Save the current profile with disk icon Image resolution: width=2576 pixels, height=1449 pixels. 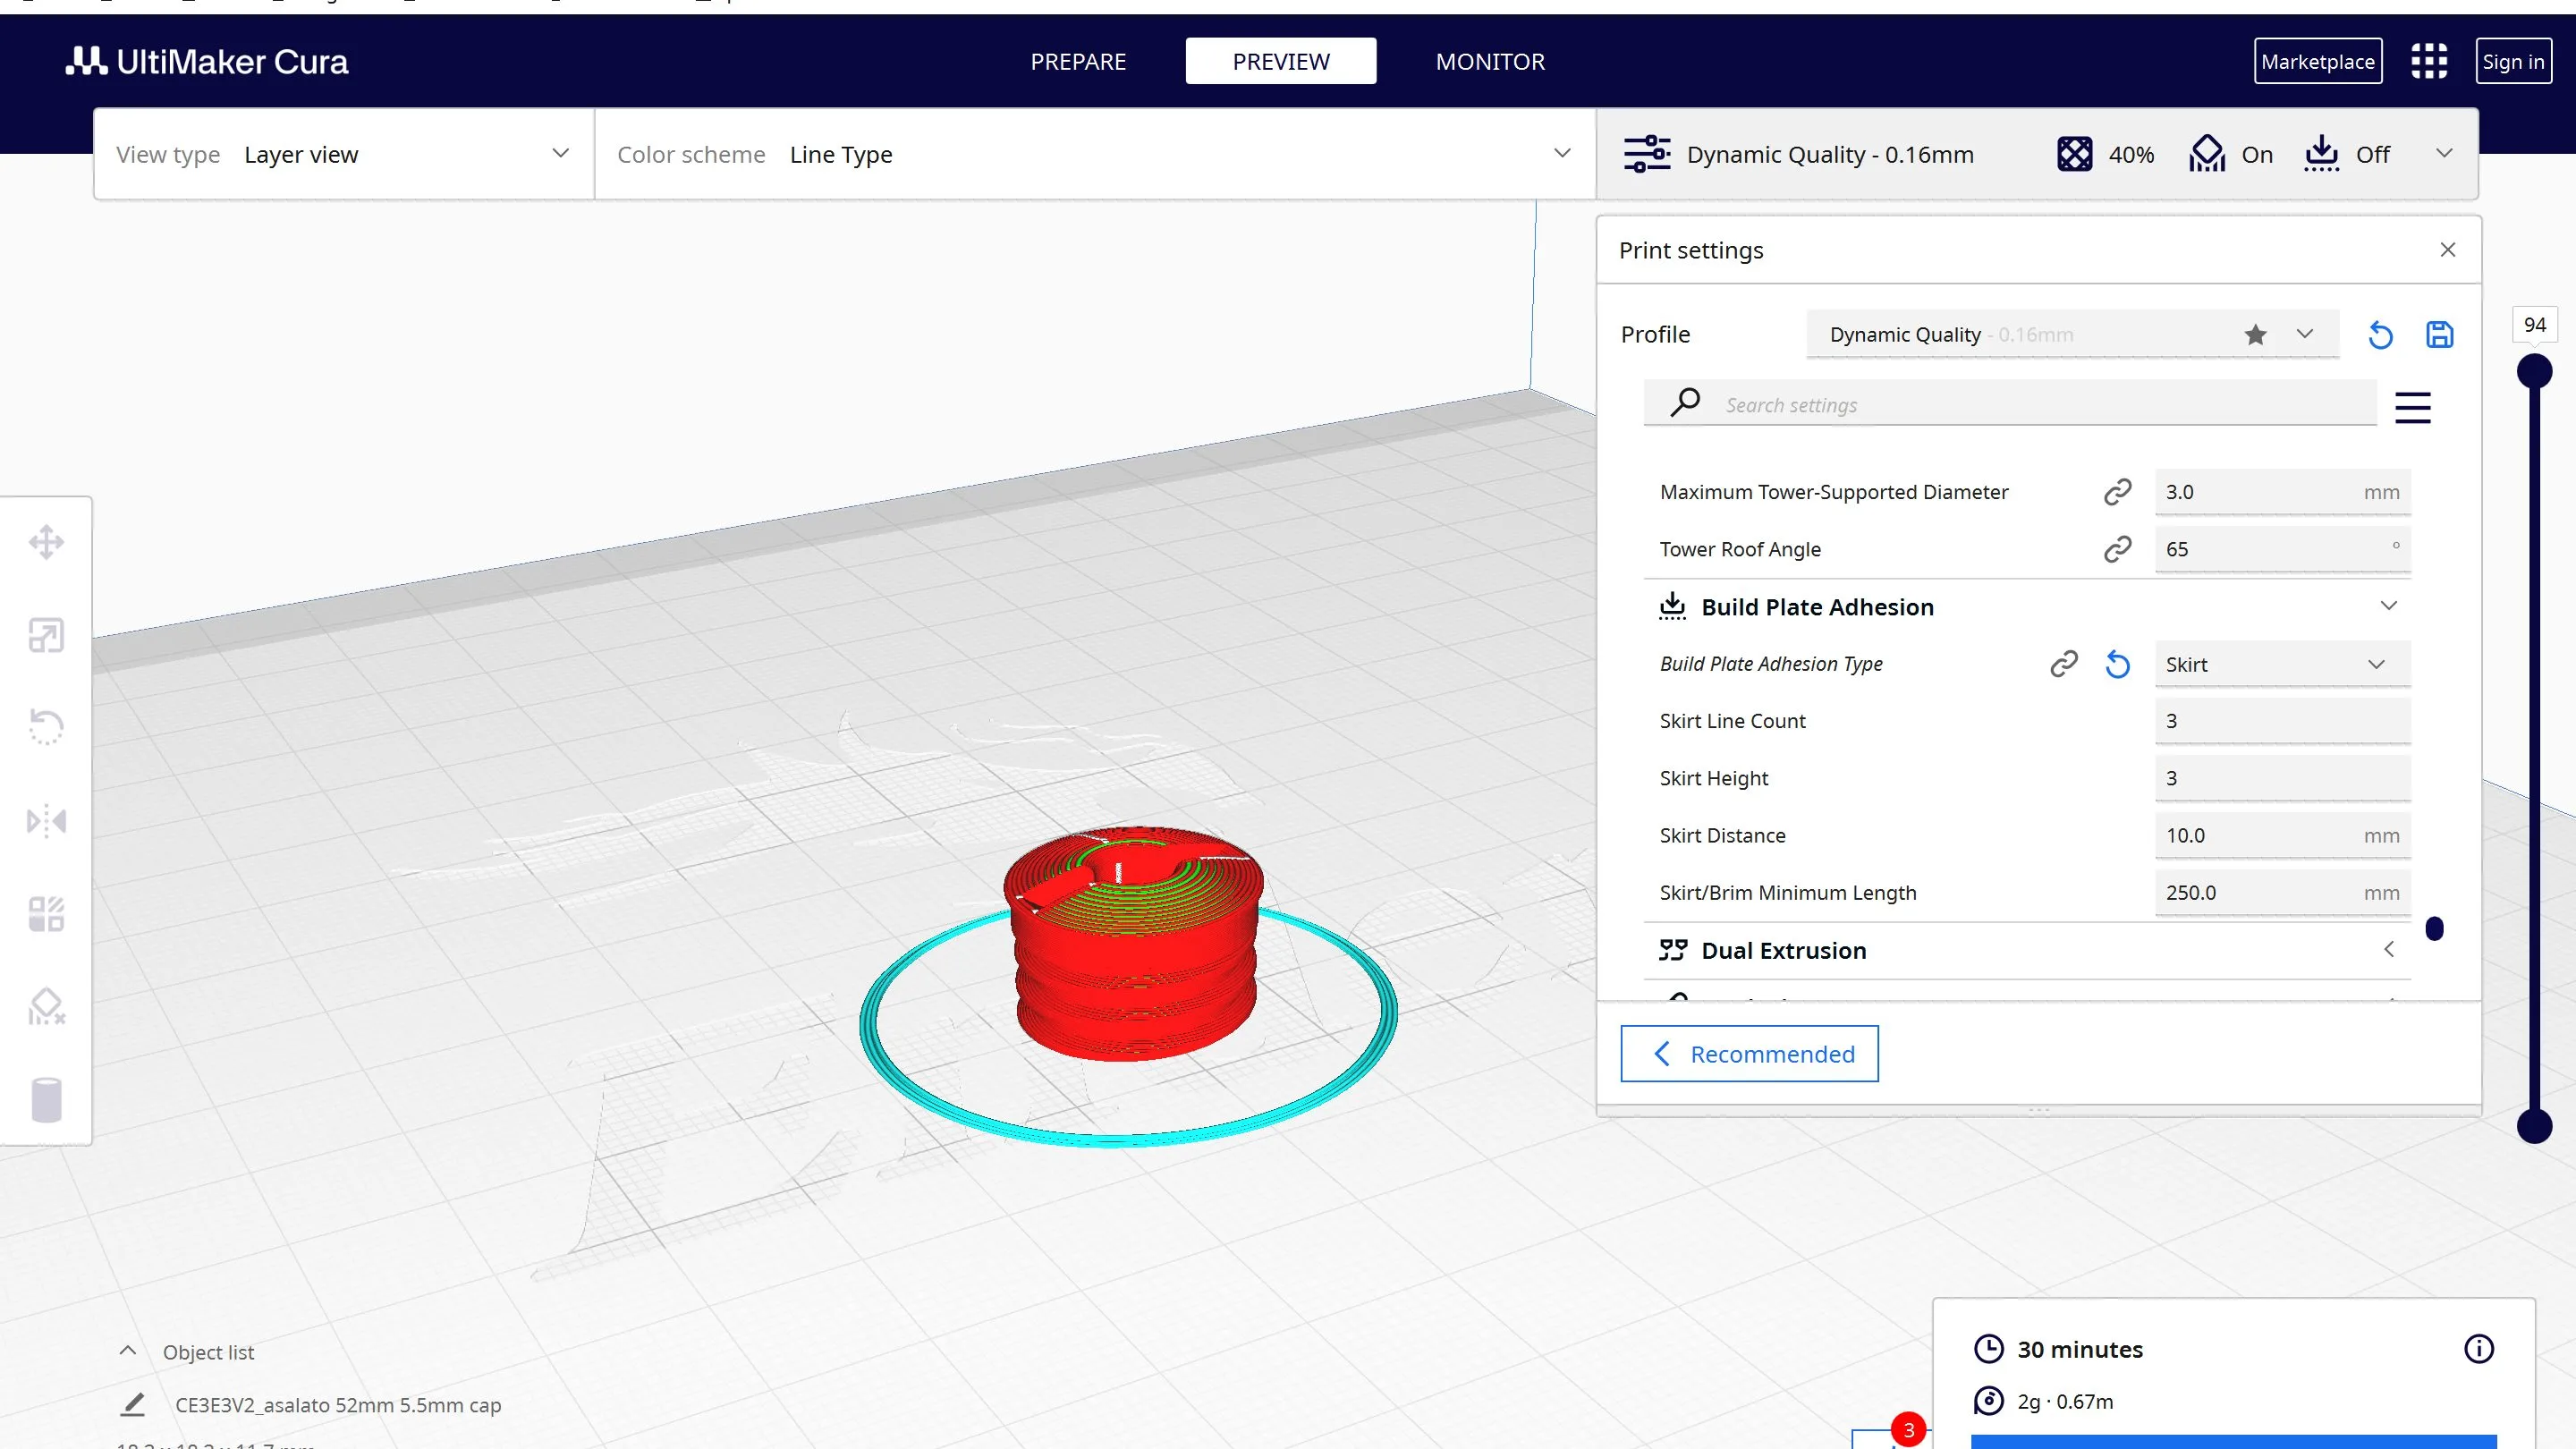tap(2440, 335)
